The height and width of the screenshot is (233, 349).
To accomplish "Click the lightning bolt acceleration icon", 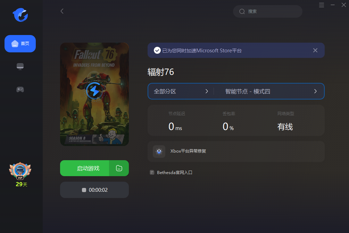I will [94, 91].
